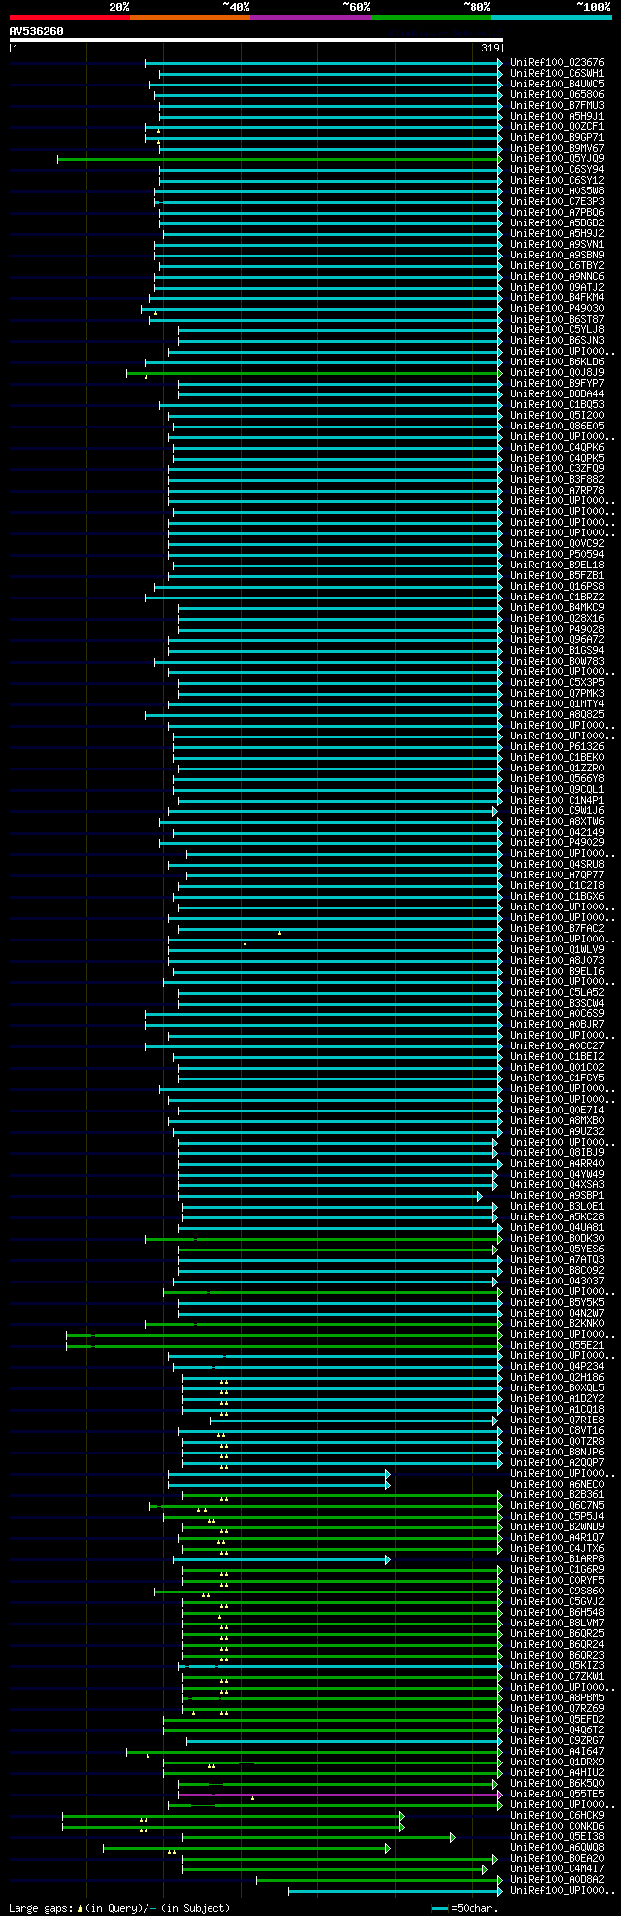Image resolution: width=621 pixels, height=1916 pixels.
Task: Click label UniRef100_A8J073
Action: click(557, 961)
